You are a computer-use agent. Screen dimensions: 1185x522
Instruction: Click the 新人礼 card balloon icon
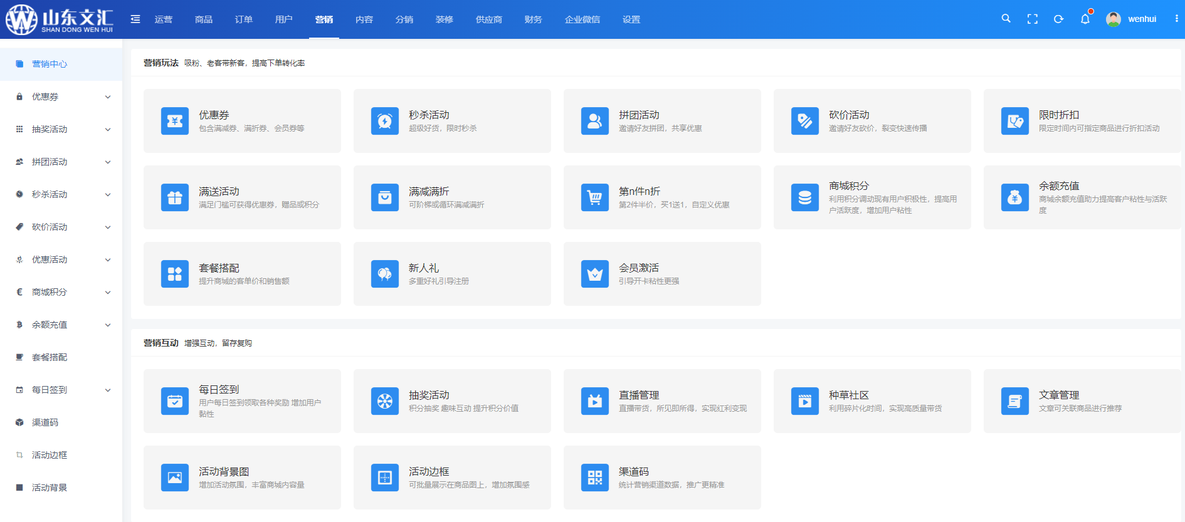coord(385,274)
